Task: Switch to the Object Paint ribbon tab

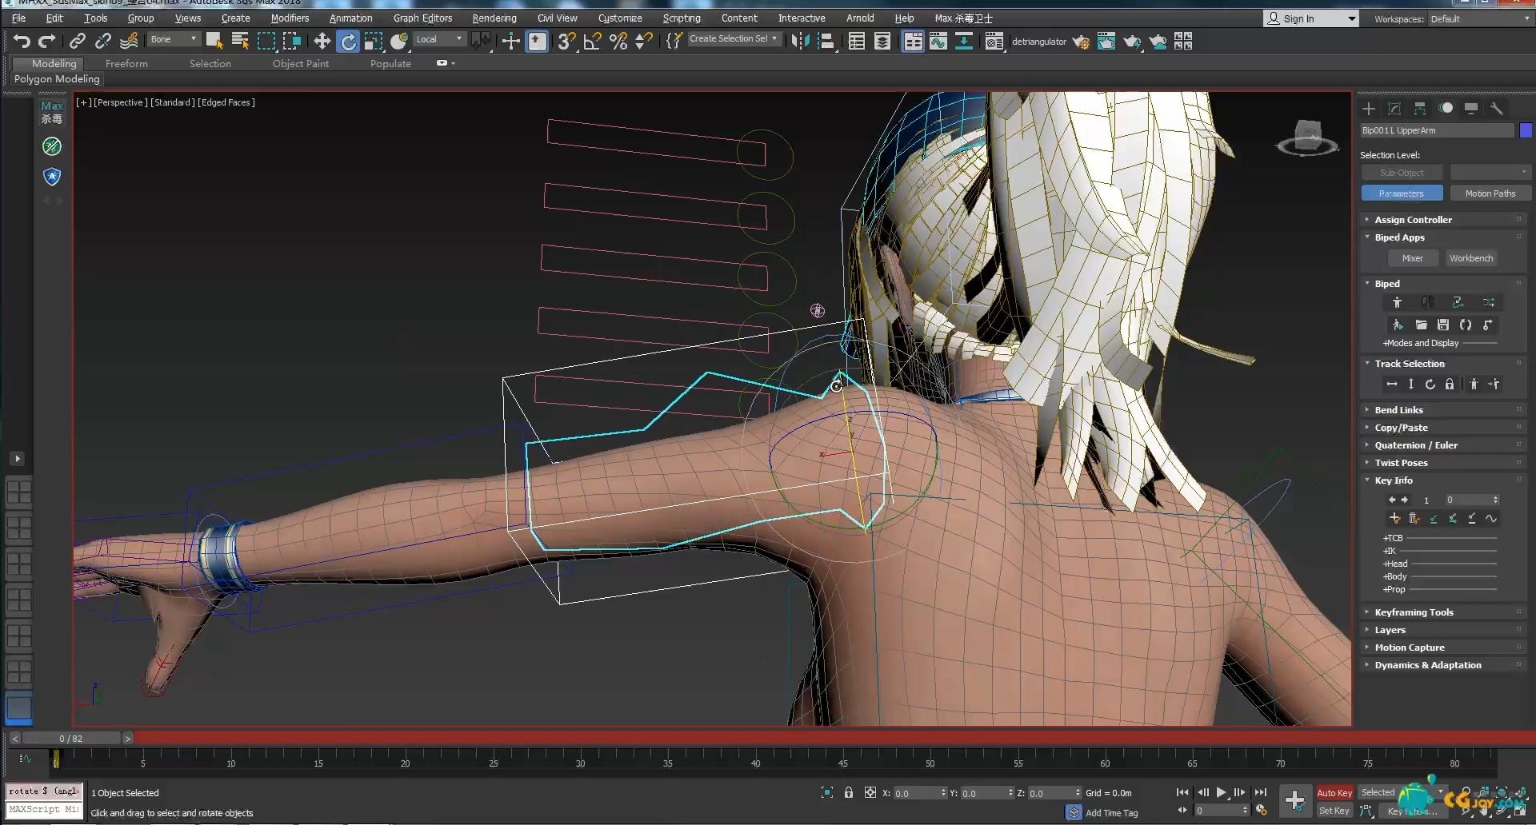Action: coord(300,64)
